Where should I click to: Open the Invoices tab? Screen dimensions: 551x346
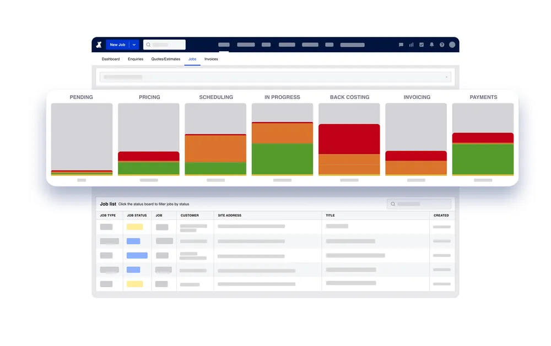(x=211, y=59)
